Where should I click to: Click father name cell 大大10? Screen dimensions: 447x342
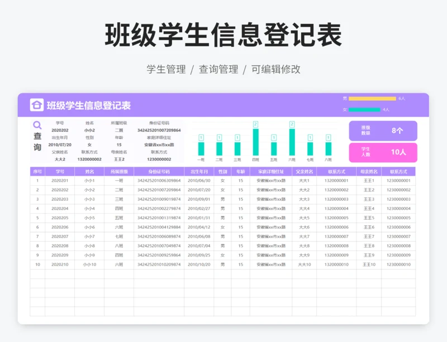tap(304, 264)
